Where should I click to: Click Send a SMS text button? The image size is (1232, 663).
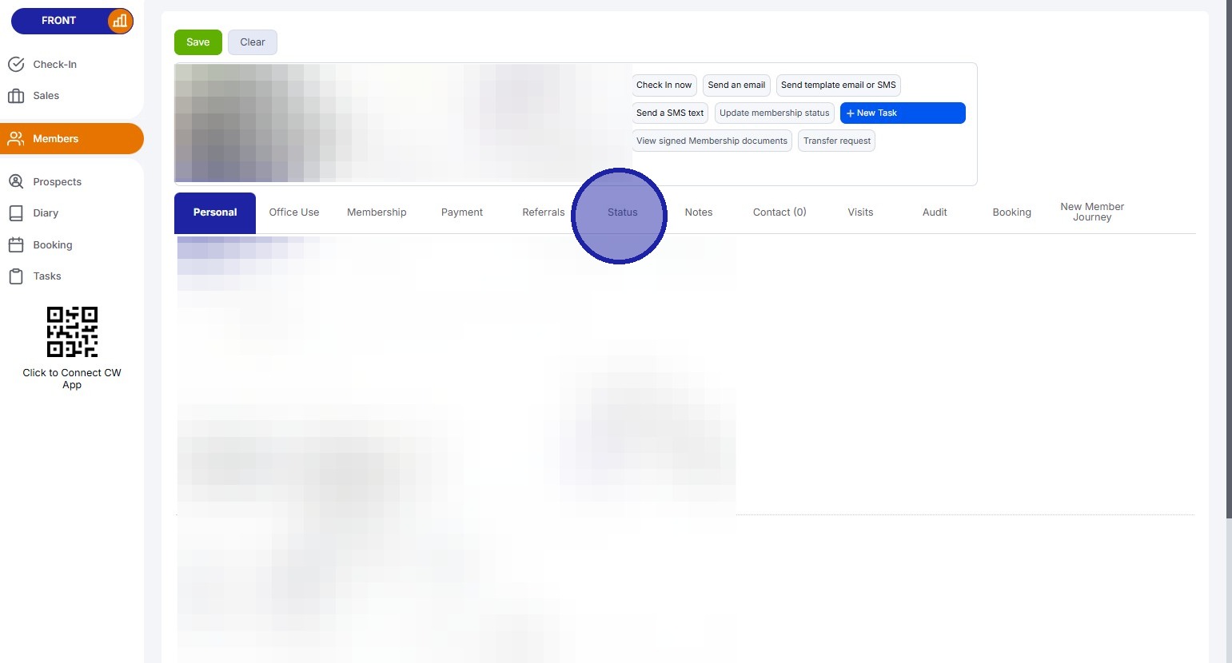(x=670, y=113)
